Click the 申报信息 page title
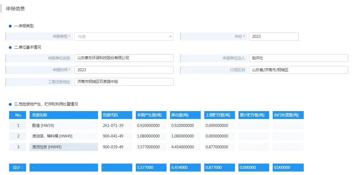This screenshot has height=175, width=352. point(16,9)
